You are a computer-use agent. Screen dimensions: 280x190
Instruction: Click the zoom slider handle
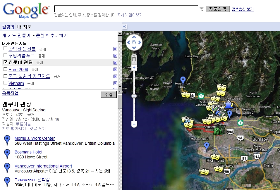[134, 96]
